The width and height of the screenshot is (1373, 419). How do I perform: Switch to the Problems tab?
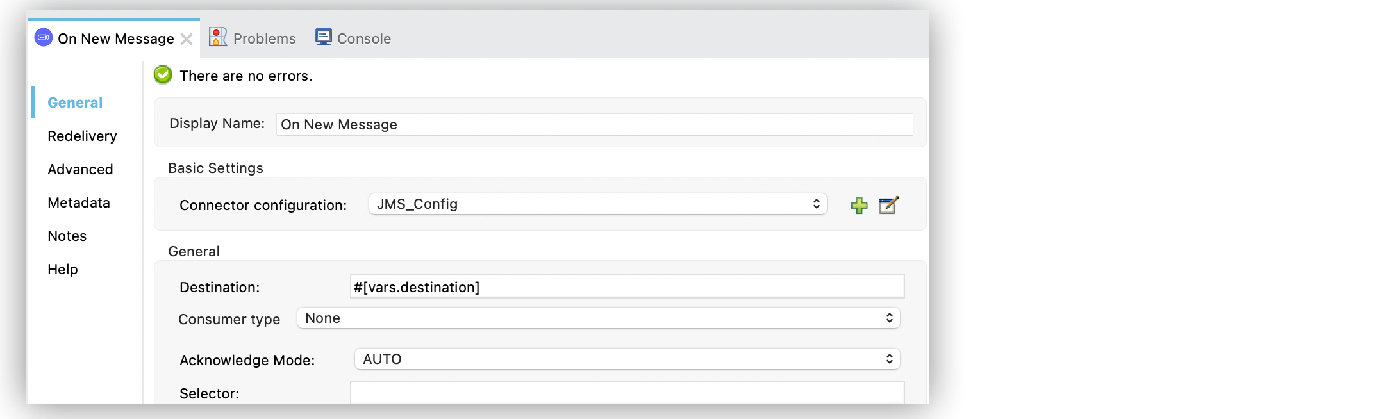tap(264, 38)
